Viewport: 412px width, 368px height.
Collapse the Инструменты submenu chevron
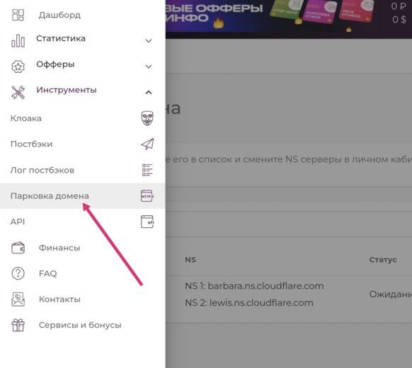tap(149, 92)
